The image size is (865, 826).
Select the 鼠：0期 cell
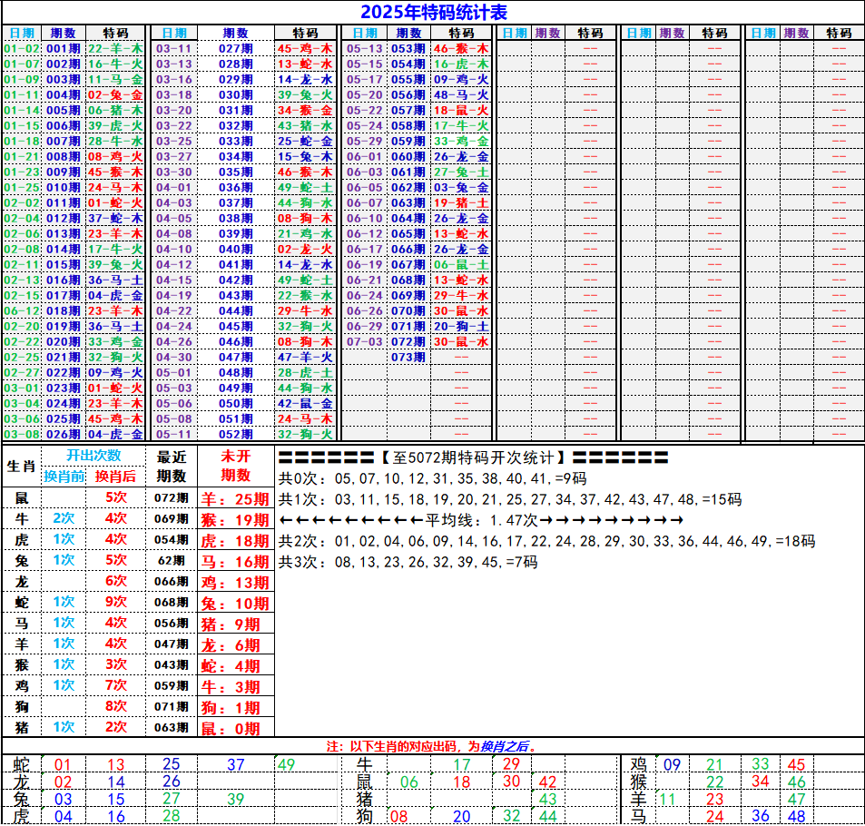pyautogui.click(x=236, y=728)
